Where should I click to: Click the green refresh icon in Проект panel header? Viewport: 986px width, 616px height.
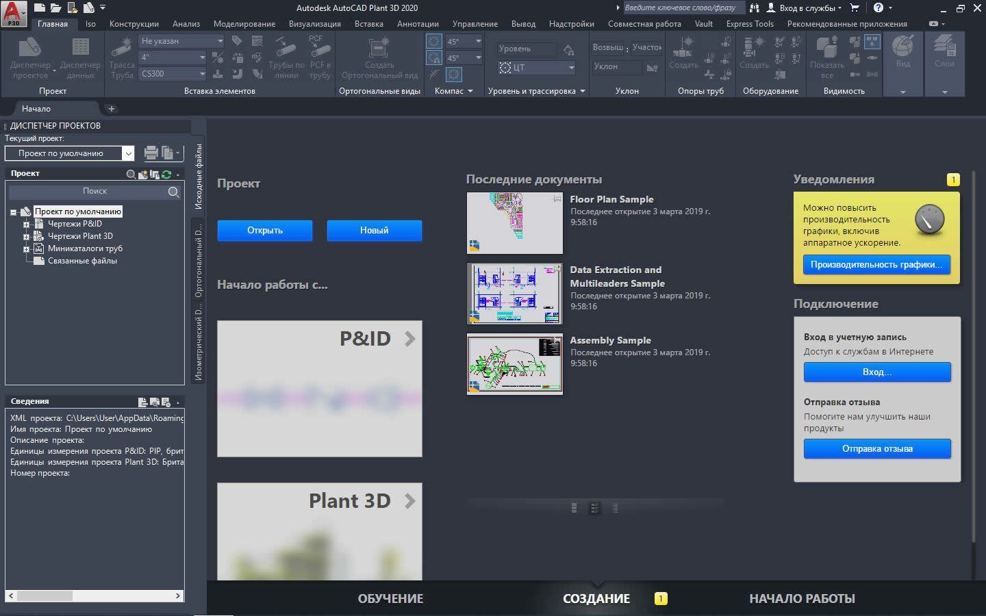(166, 174)
